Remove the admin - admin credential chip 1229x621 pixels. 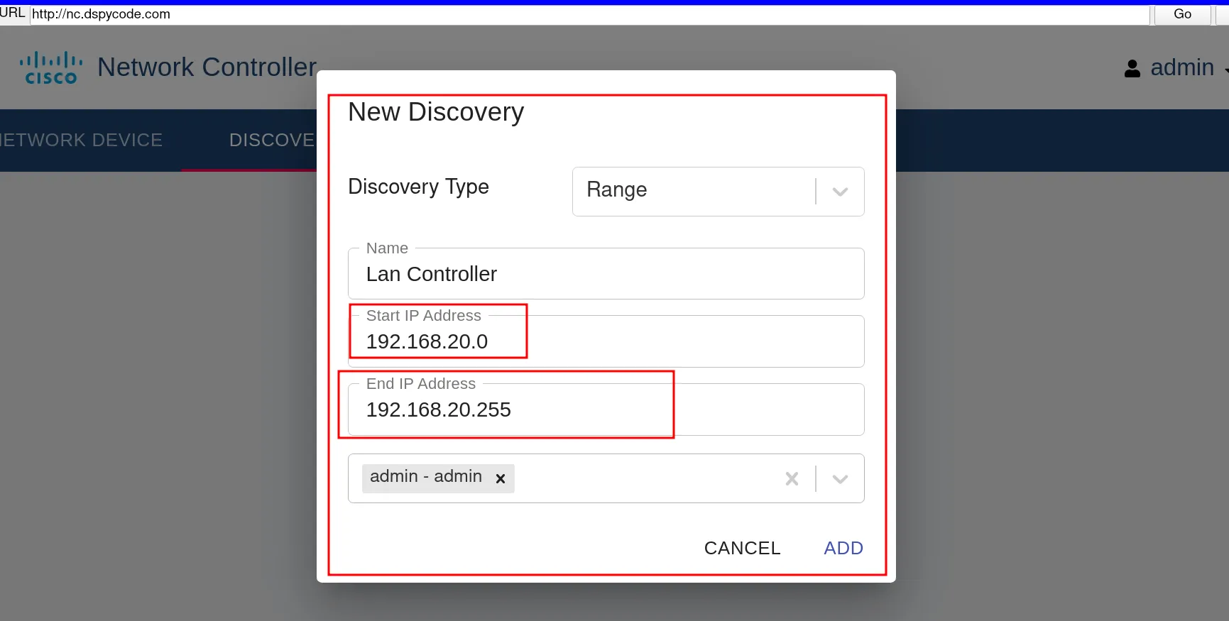point(501,478)
